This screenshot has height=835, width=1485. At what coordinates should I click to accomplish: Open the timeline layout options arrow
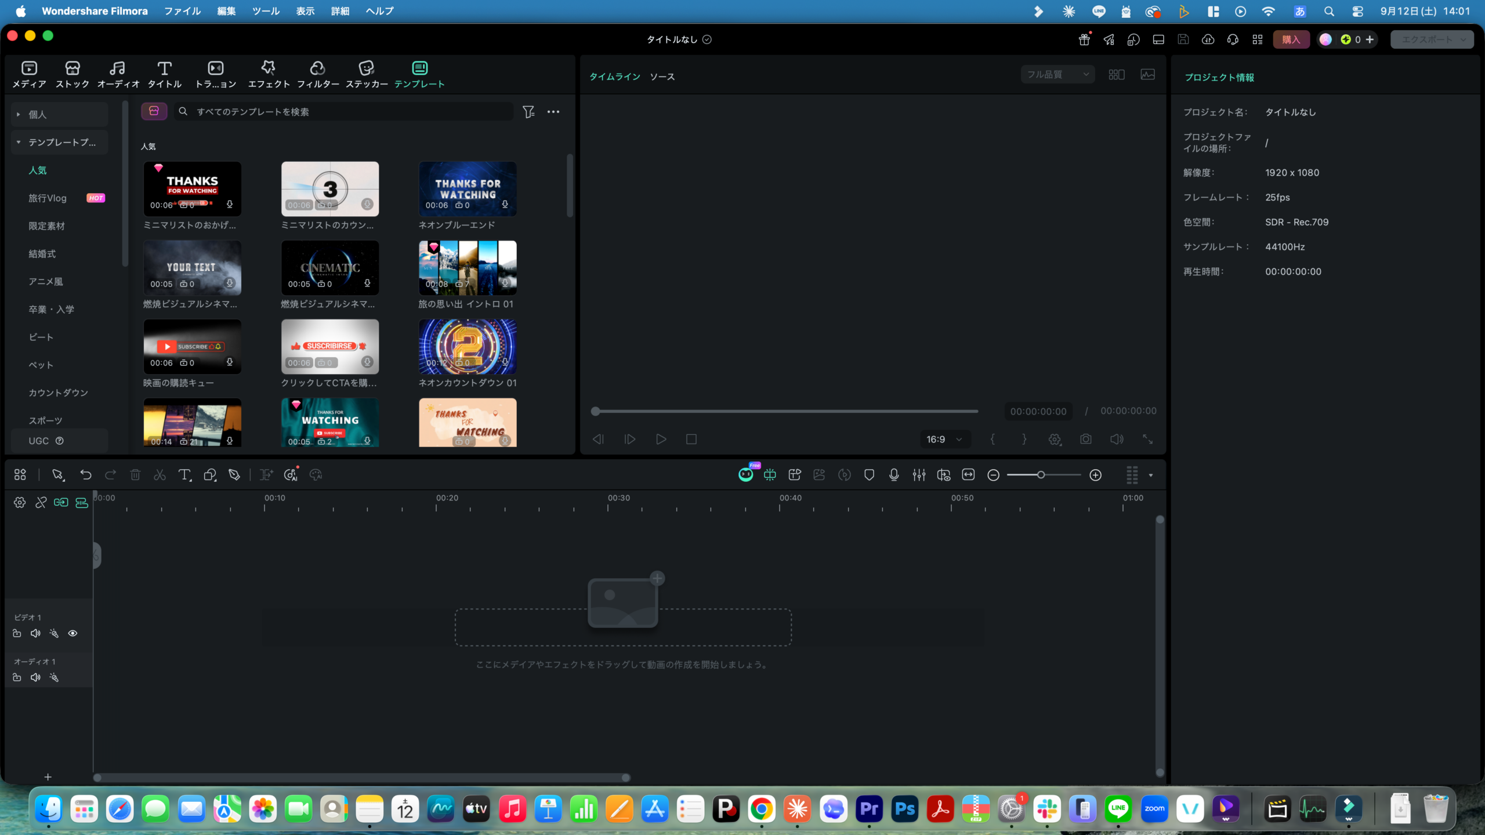(x=1151, y=475)
